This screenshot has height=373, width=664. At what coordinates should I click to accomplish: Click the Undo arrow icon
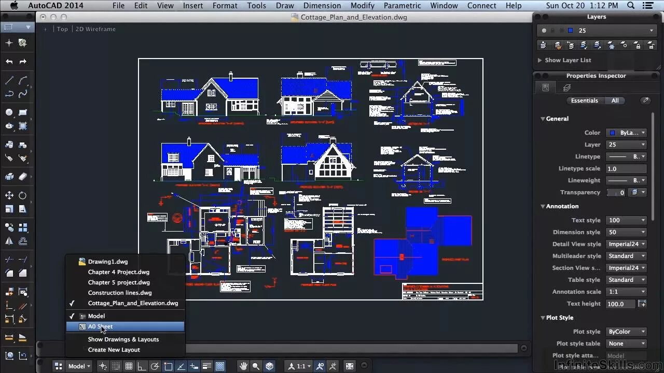click(9, 62)
